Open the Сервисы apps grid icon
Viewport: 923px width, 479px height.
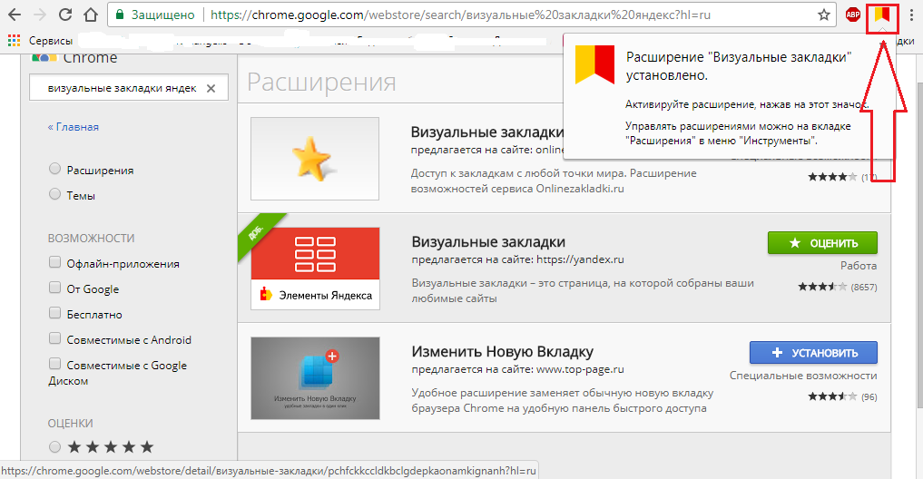coord(14,41)
